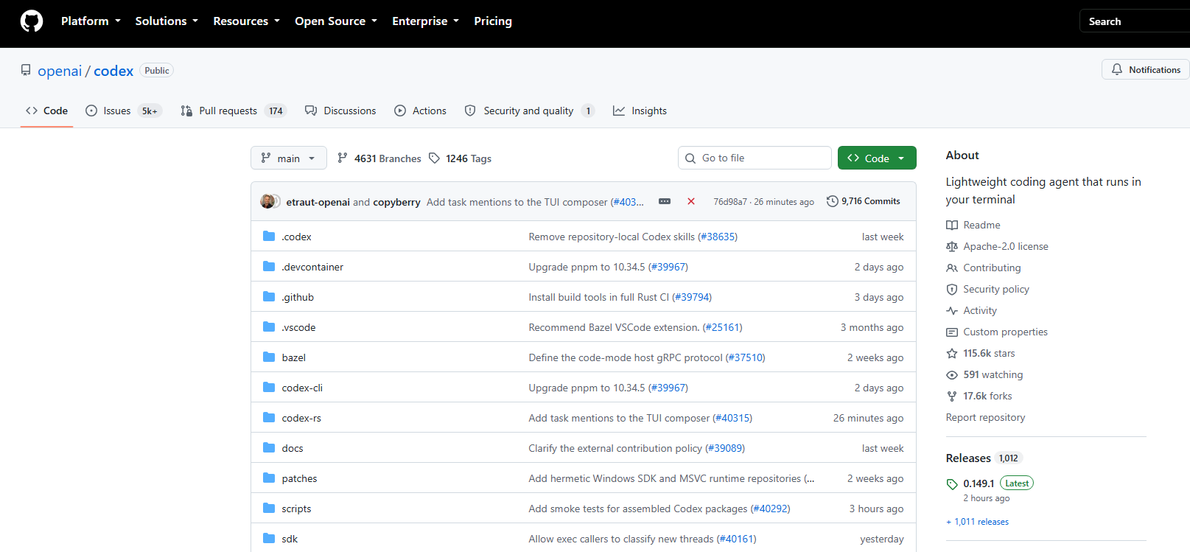The width and height of the screenshot is (1190, 552).
Task: Click the bazel folder icon
Action: pos(269,357)
